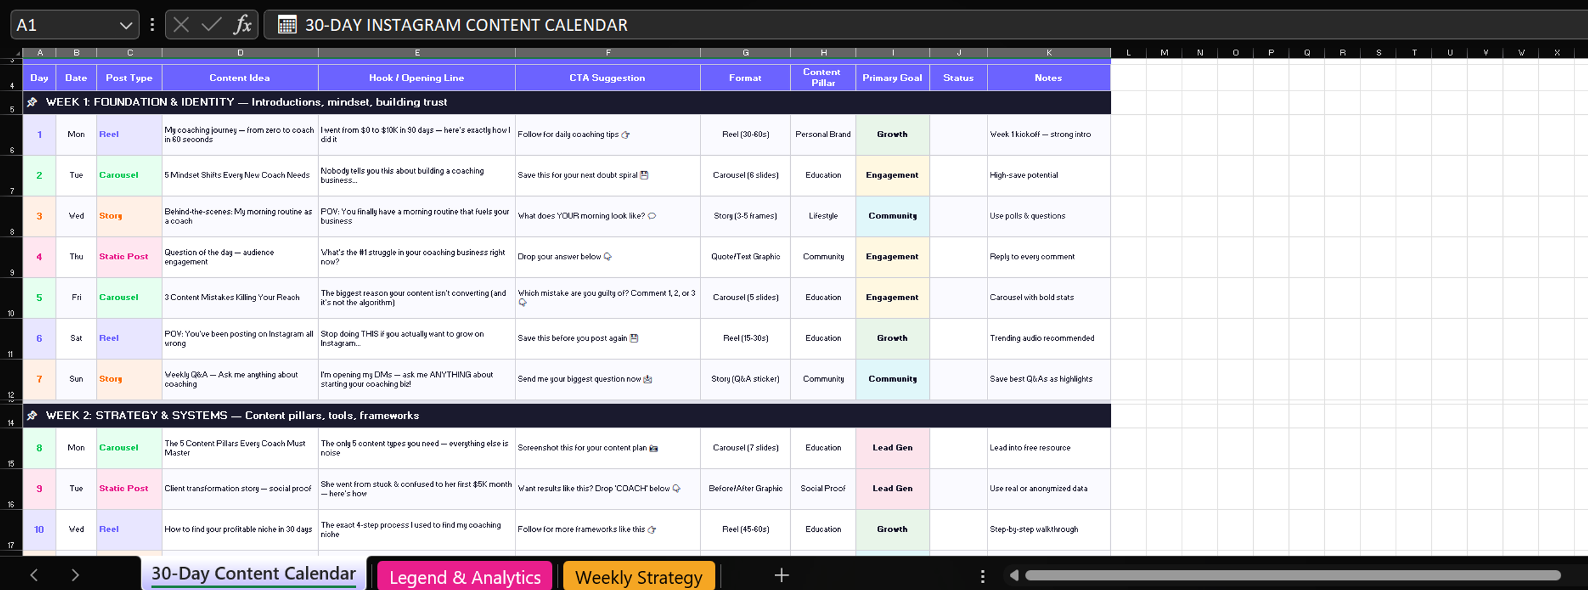Select the Hook / Opening Line header cell
Screen dimensions: 1588x590
pyautogui.click(x=417, y=78)
